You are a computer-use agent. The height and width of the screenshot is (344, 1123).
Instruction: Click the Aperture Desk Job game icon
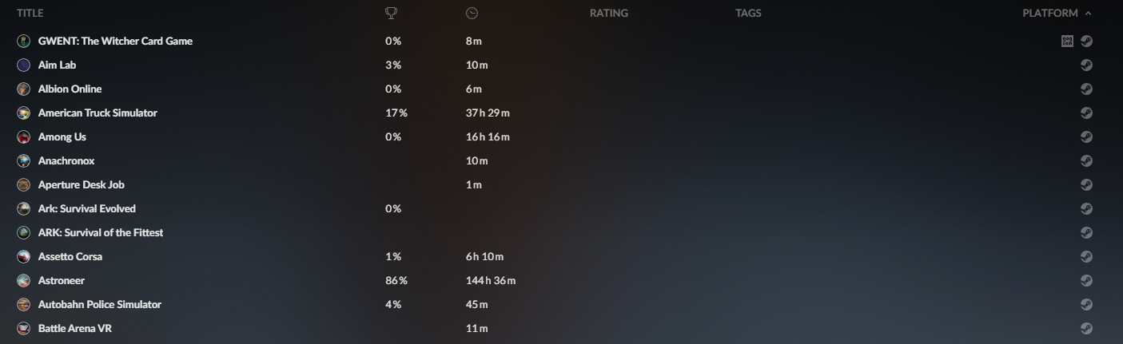pos(23,185)
